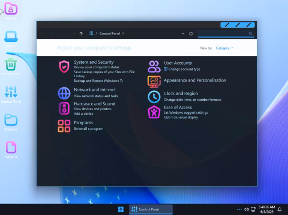The width and height of the screenshot is (288, 215).
Task: Click Save backup copies with File History
Action: click(104, 74)
